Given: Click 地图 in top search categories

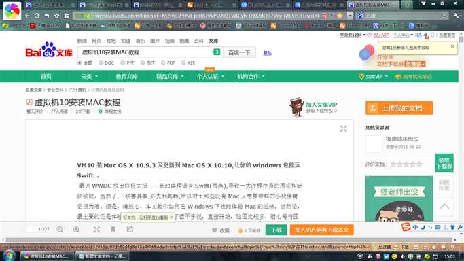Looking at the screenshot, I should coord(184,41).
